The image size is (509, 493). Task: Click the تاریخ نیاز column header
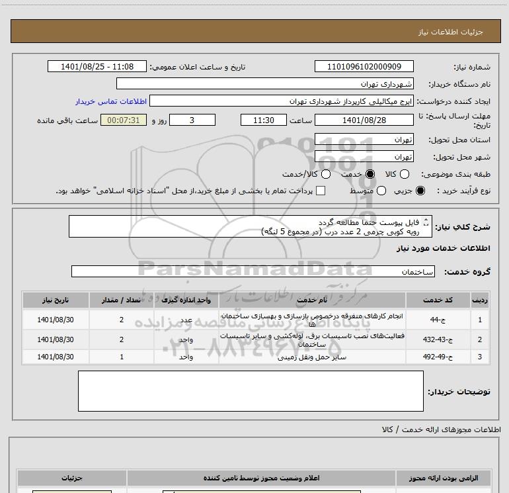point(56,300)
